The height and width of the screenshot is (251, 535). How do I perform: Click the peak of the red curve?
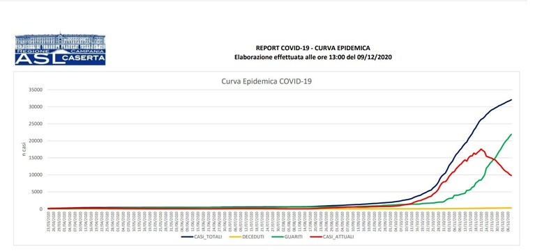481,149
